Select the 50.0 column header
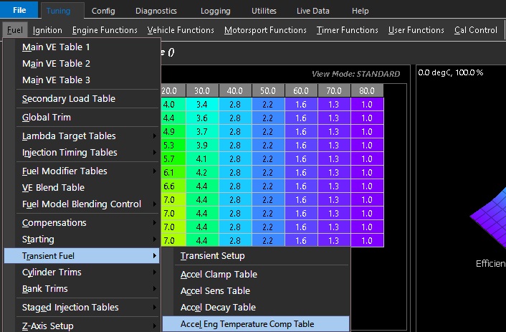The width and height of the screenshot is (506, 332). [268, 91]
